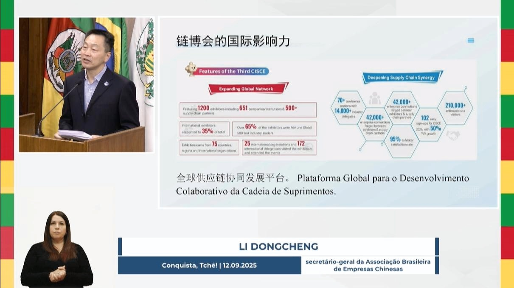Screen dimensions: 514x288
Task: Click the Conquista, Tchê! date label
Action: point(209,266)
